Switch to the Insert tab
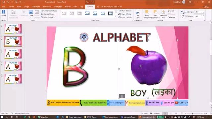 19,7
